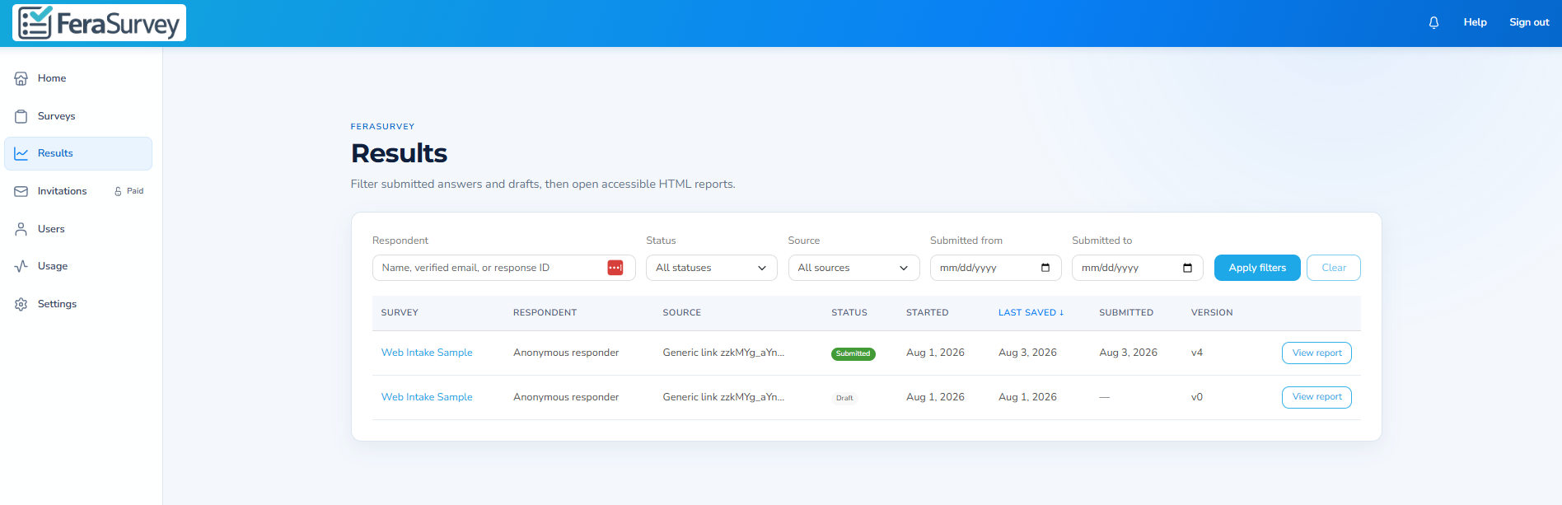Screen dimensions: 1562x505
Task: Click the Clear filters button
Action: 1334,268
